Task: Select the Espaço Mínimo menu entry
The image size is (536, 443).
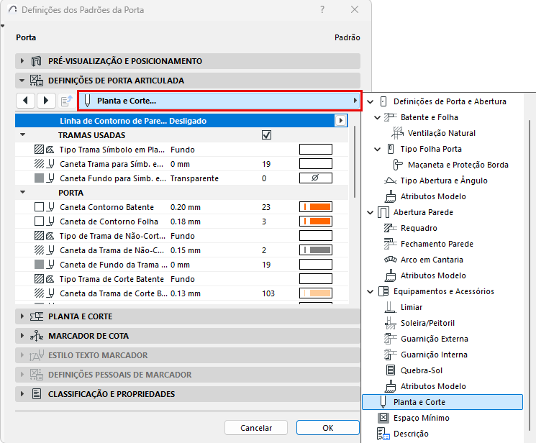Action: point(421,418)
